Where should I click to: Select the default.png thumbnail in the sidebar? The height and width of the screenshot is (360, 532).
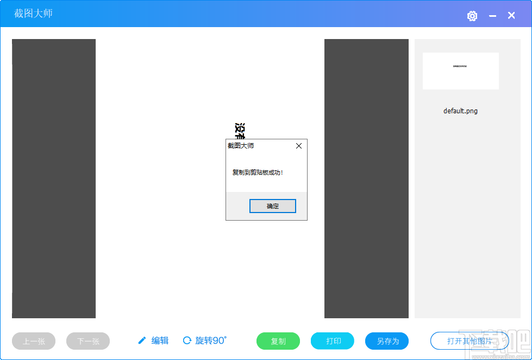pyautogui.click(x=460, y=71)
